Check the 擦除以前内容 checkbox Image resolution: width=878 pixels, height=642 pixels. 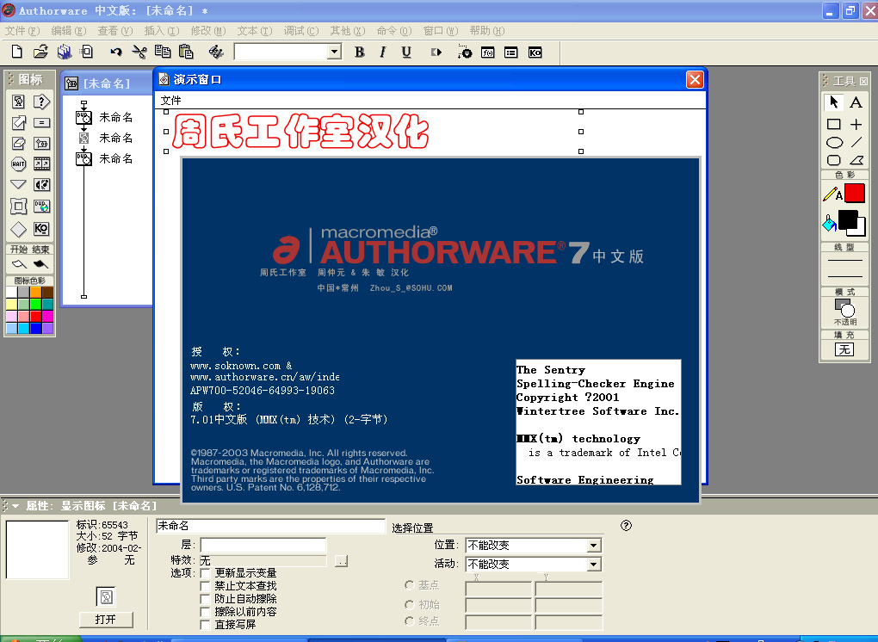coord(206,611)
